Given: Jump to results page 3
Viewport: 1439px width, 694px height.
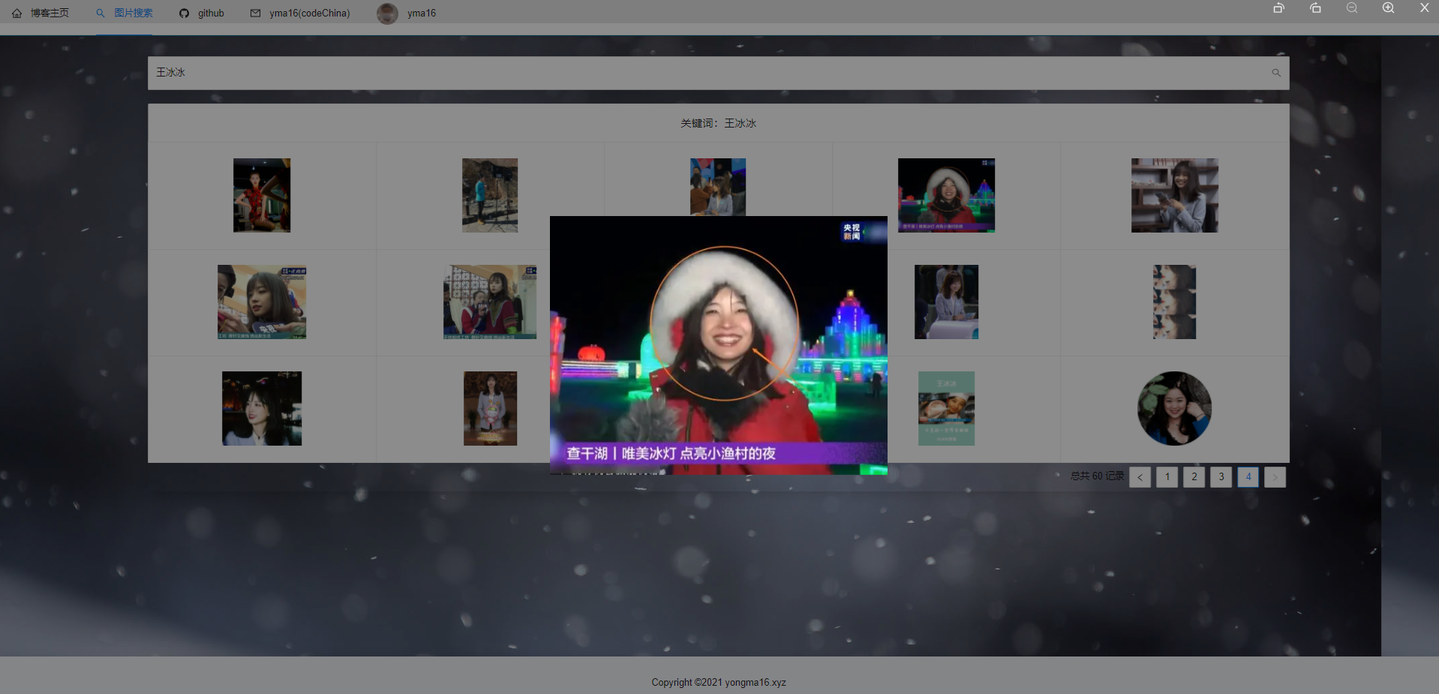Looking at the screenshot, I should point(1221,477).
